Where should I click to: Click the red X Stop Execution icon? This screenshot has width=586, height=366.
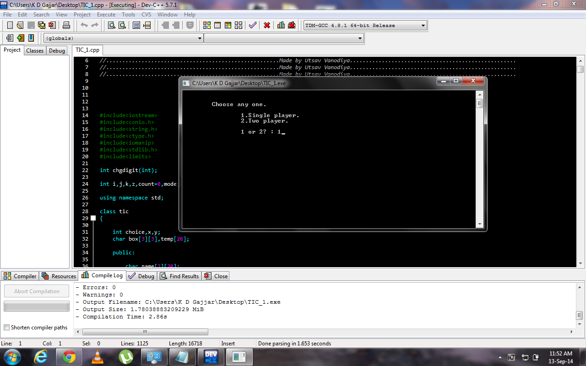(x=266, y=25)
